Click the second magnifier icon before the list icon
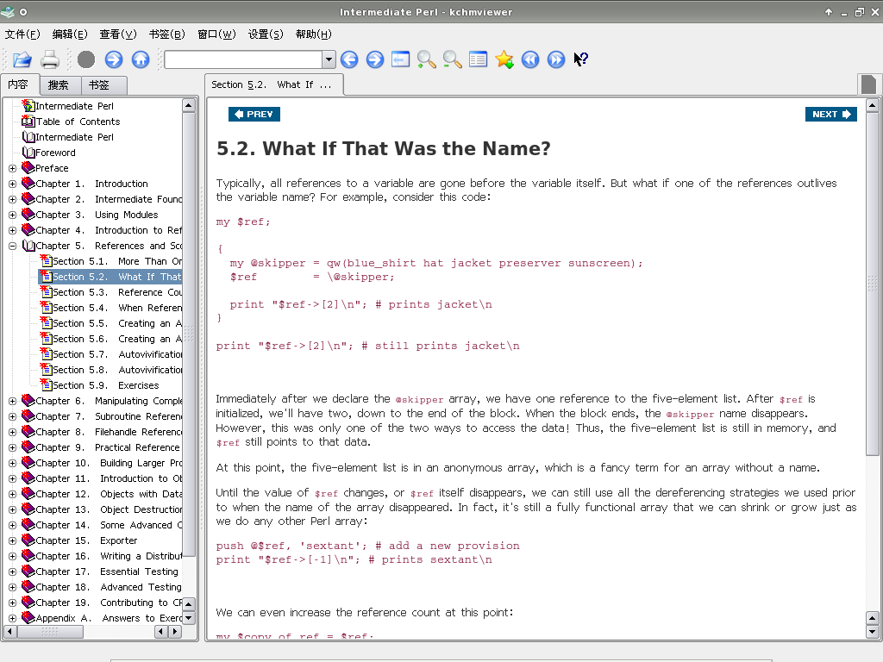The image size is (883, 662). coord(452,59)
